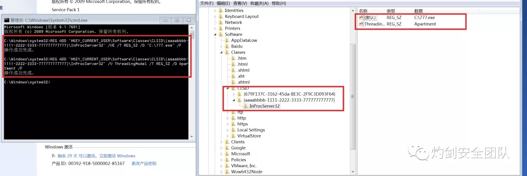Click the registry tree vertical scrollbar thumb
The image size is (527, 176).
point(353,96)
